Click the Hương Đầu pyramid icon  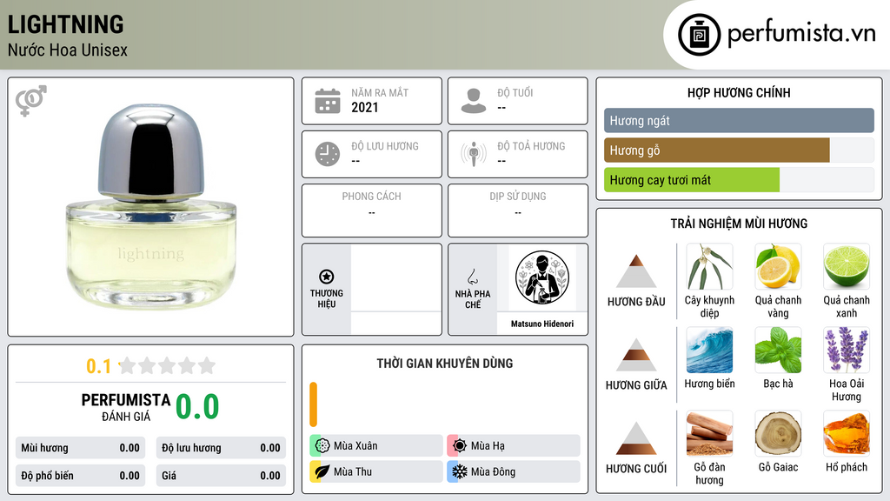pos(636,271)
